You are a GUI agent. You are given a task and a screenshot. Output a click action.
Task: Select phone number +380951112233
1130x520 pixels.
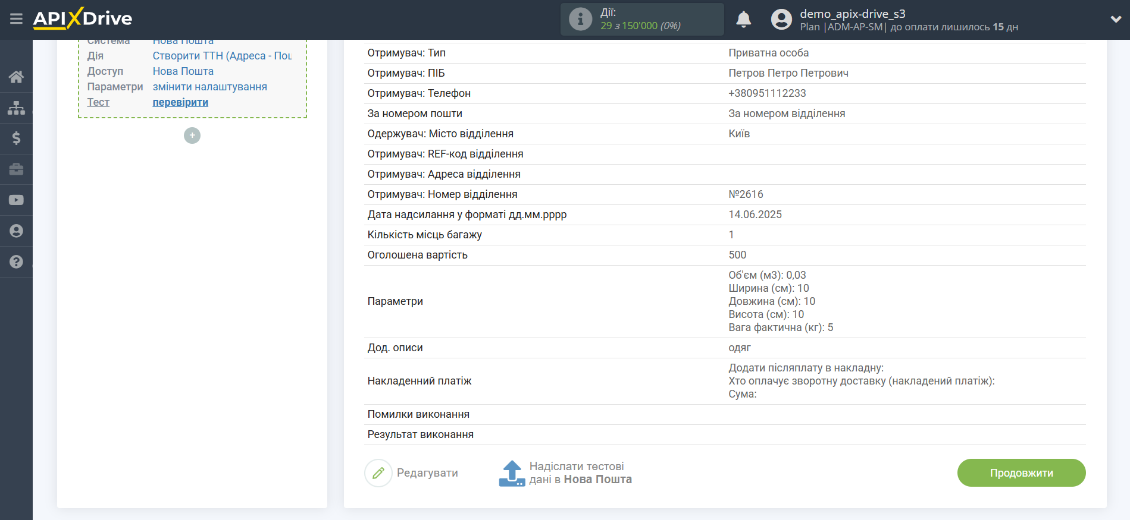coord(767,93)
